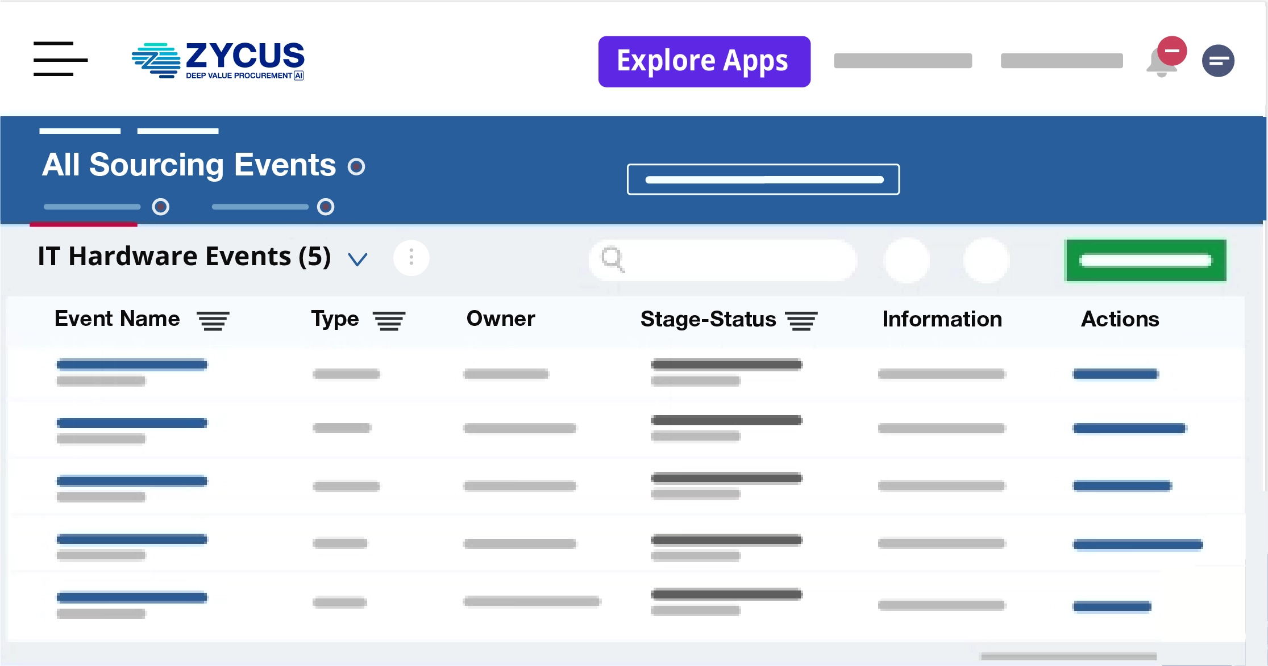Click info circle beside All Sourcing Events
1268x666 pixels.
pyautogui.click(x=356, y=167)
